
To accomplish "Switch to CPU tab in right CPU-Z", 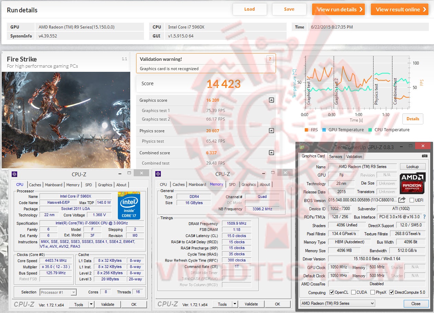I will coord(164,185).
